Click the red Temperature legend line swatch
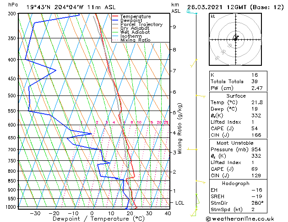Image resolution: width=288 pixels, height=222 pixels. [x=115, y=16]
